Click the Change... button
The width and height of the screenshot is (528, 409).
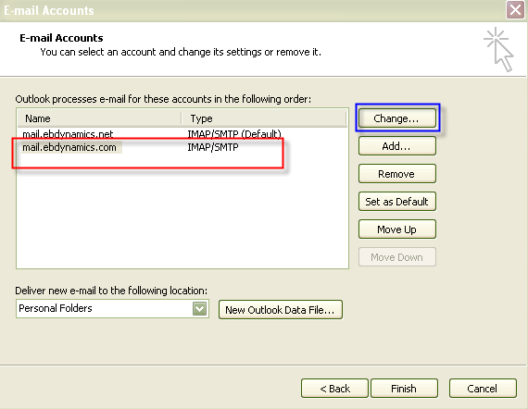pyautogui.click(x=397, y=118)
